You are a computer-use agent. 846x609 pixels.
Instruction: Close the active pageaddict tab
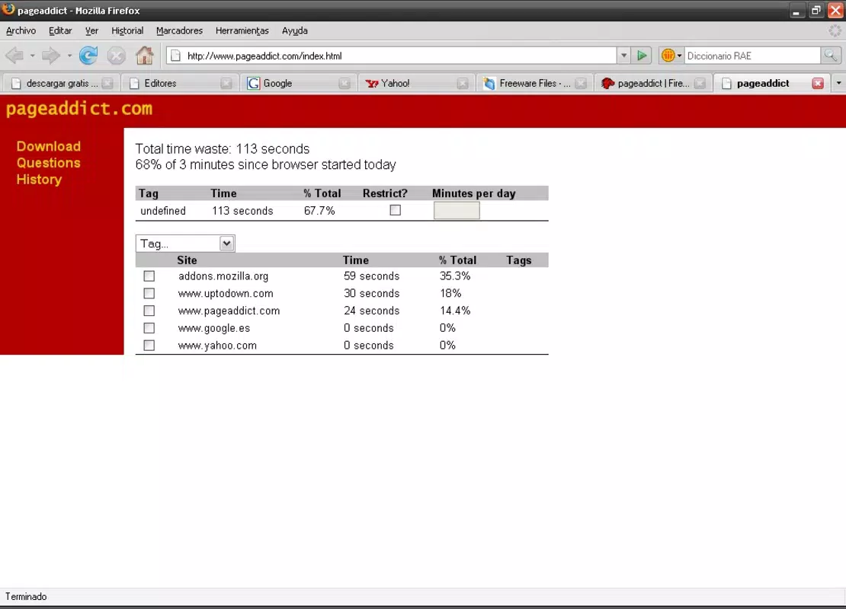click(818, 83)
